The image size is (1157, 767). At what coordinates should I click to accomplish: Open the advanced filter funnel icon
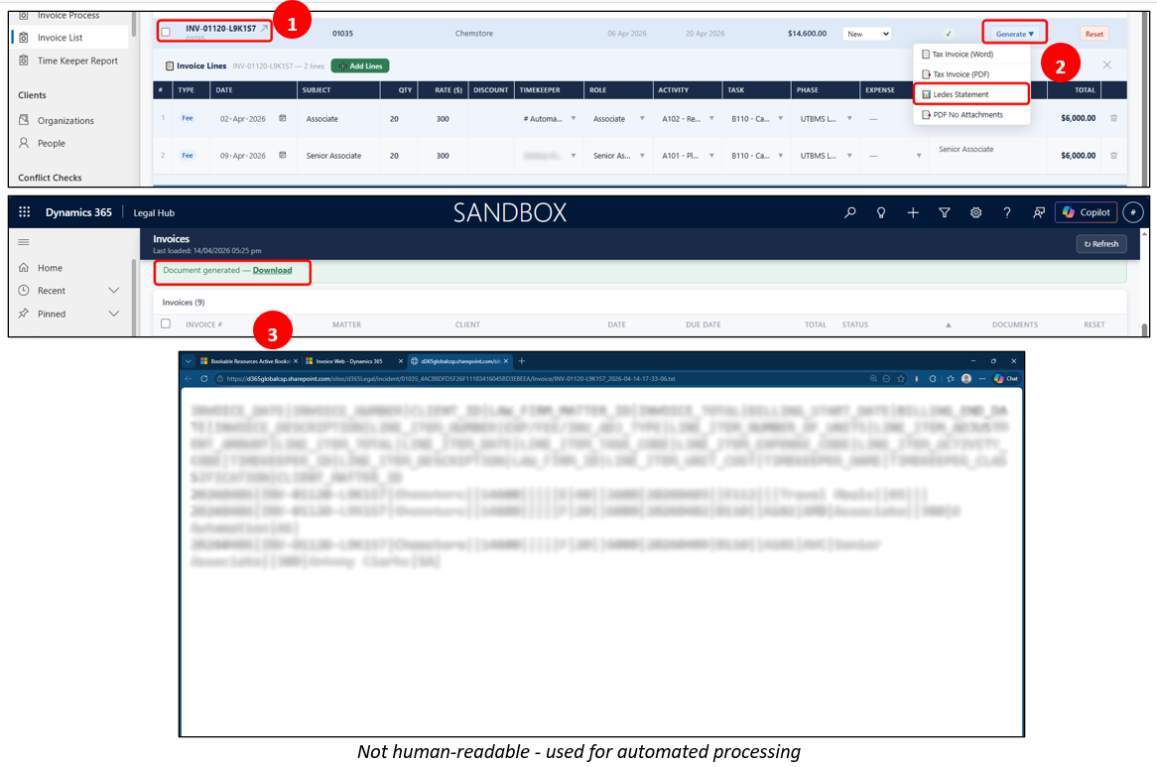[x=944, y=212]
